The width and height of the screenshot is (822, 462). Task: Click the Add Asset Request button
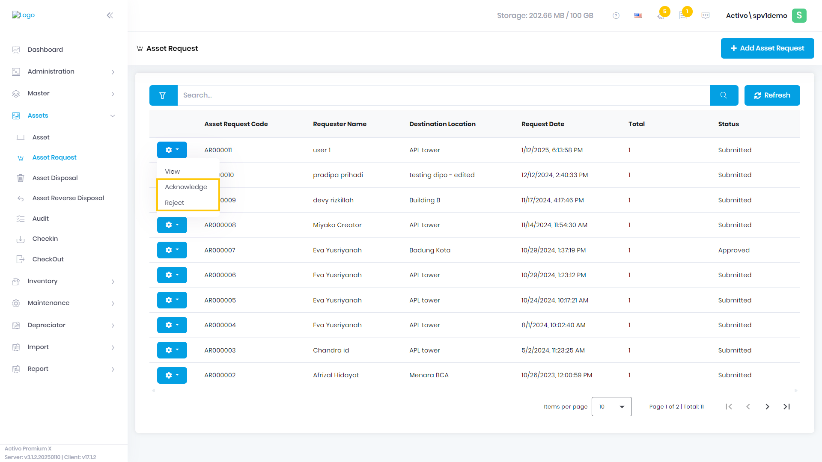coord(767,48)
